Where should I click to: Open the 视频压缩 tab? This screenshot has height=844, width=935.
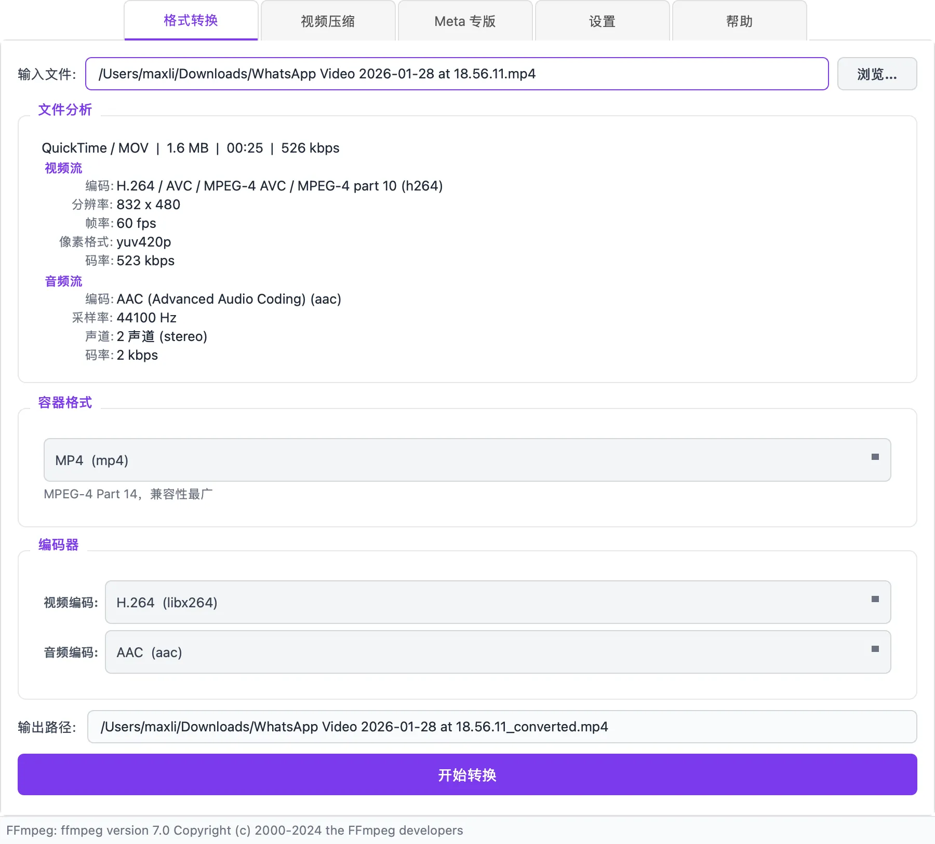328,21
